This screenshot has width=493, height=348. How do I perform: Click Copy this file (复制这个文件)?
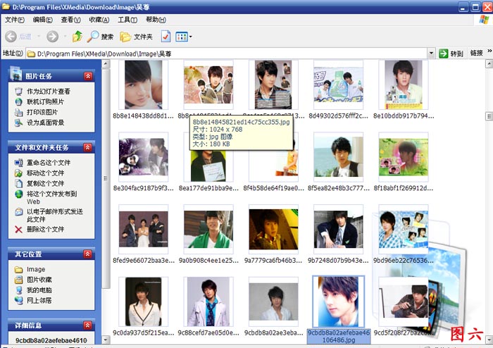coord(45,183)
